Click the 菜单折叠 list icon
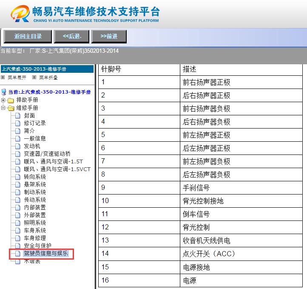Screen dimensions: 307x289 34,77
